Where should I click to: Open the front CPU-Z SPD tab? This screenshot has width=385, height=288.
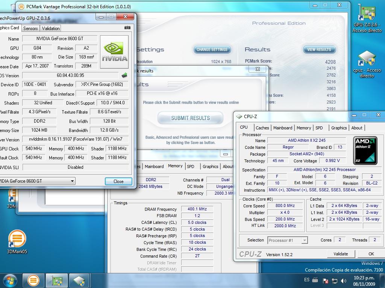[x=319, y=128]
